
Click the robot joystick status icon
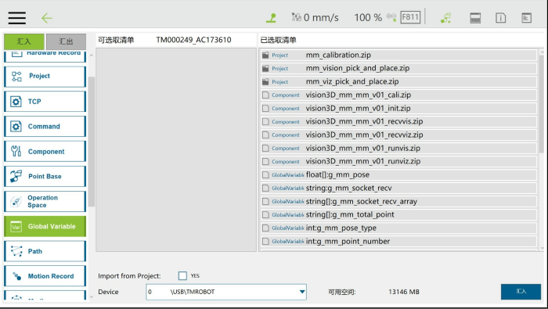[271, 18]
